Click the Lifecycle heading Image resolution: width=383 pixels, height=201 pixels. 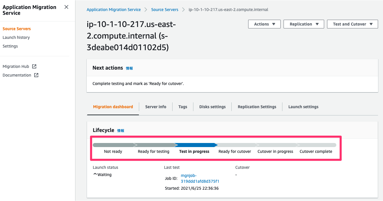(x=104, y=130)
